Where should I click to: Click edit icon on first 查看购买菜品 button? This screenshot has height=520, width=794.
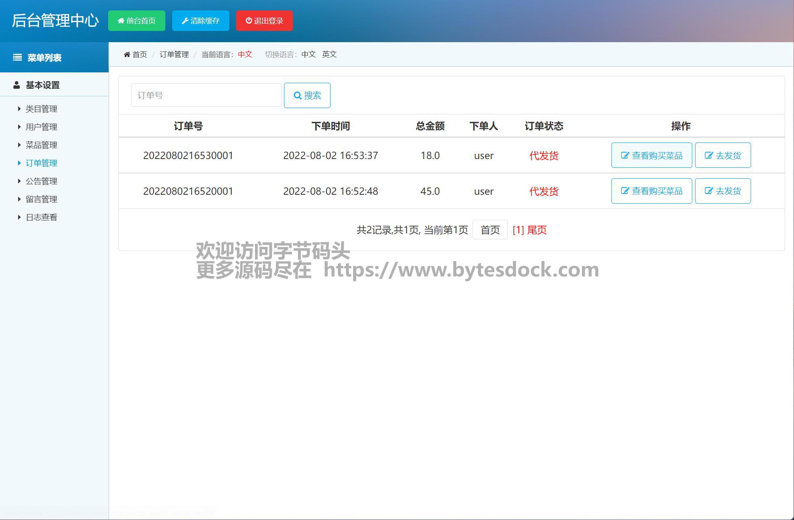click(x=625, y=155)
